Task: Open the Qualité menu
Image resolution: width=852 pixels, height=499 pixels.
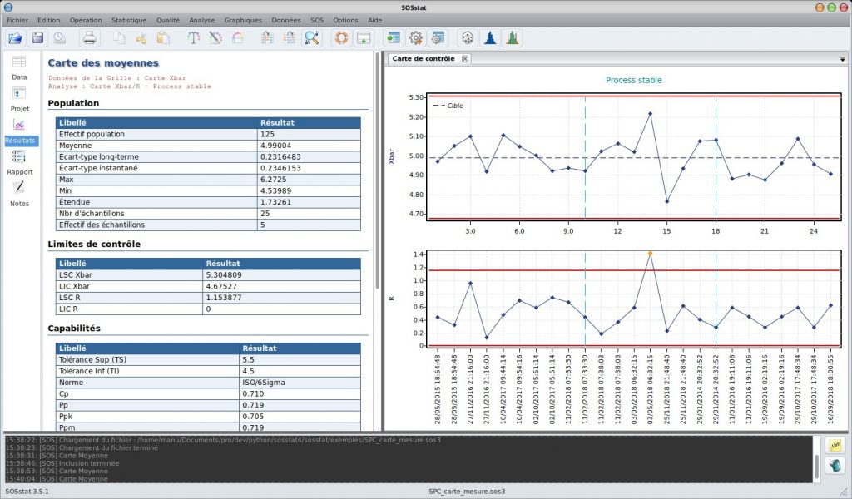Action: [168, 19]
